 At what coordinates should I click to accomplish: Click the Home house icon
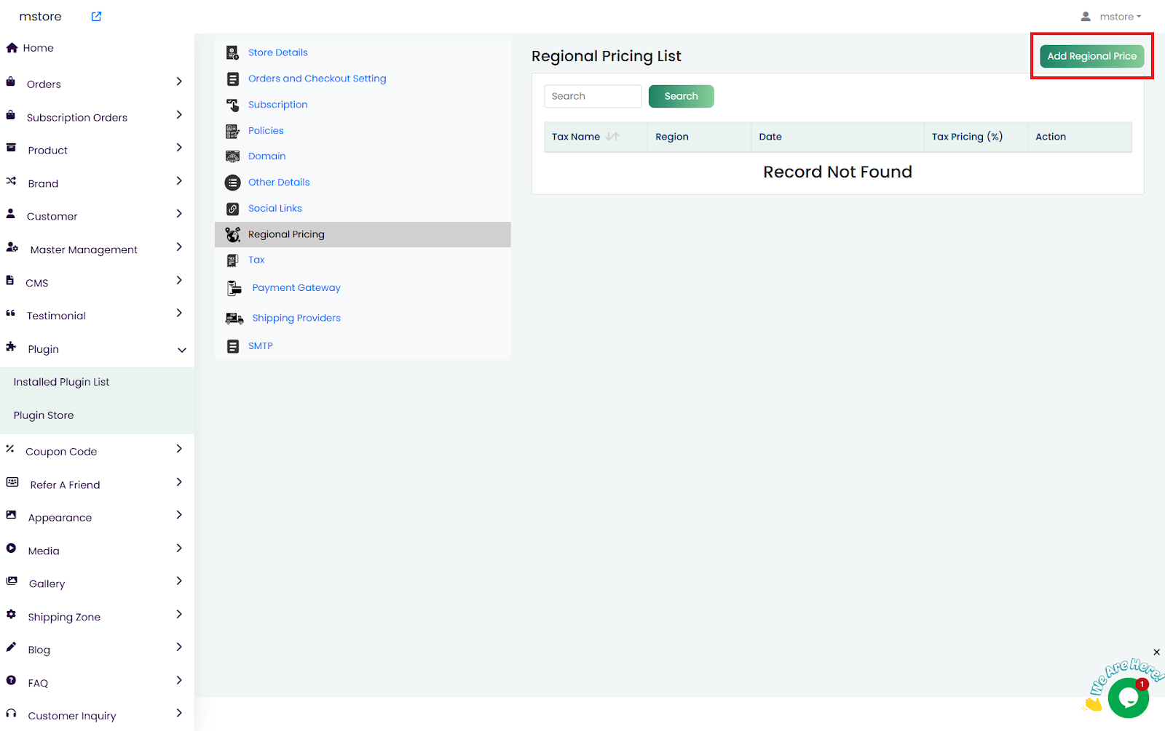click(12, 48)
